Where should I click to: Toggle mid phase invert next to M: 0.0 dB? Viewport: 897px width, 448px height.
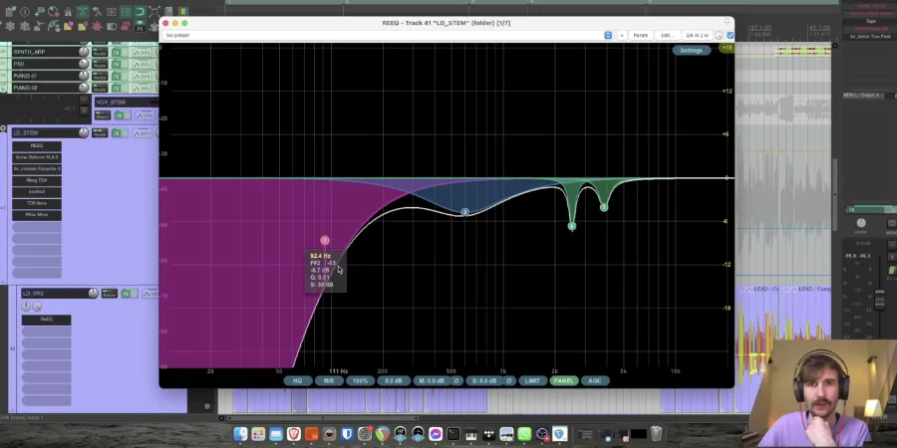click(456, 380)
